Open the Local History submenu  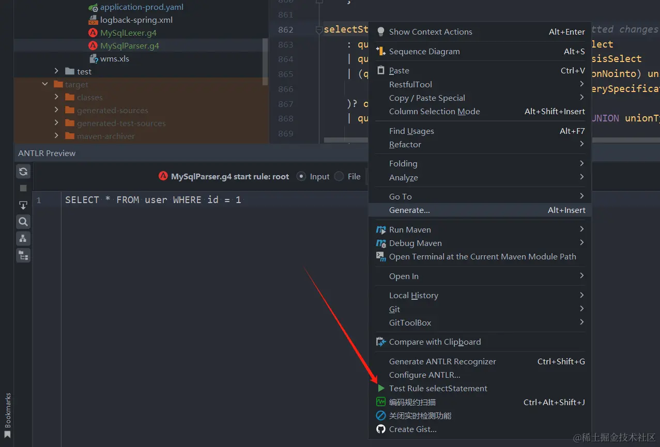[480, 295]
